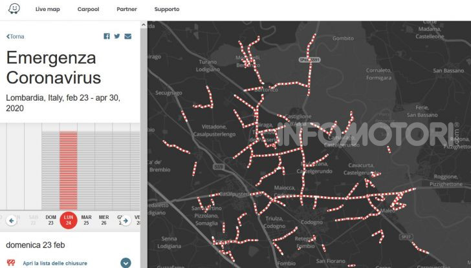Share the page on Facebook
The image size is (471, 268).
(107, 36)
